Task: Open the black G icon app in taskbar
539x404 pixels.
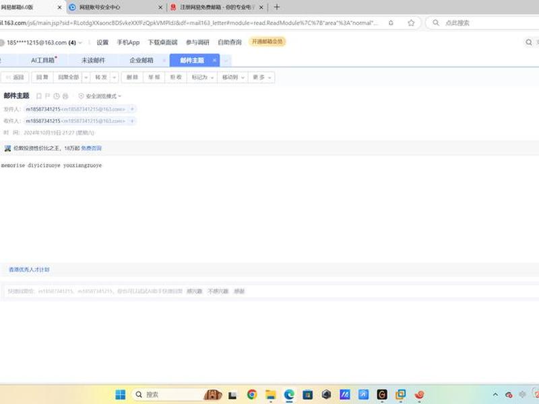Action: [382, 395]
